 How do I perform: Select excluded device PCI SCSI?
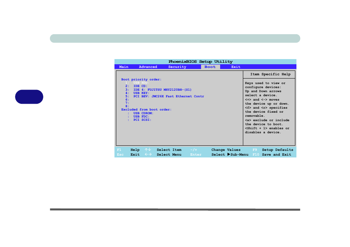[x=139, y=120]
